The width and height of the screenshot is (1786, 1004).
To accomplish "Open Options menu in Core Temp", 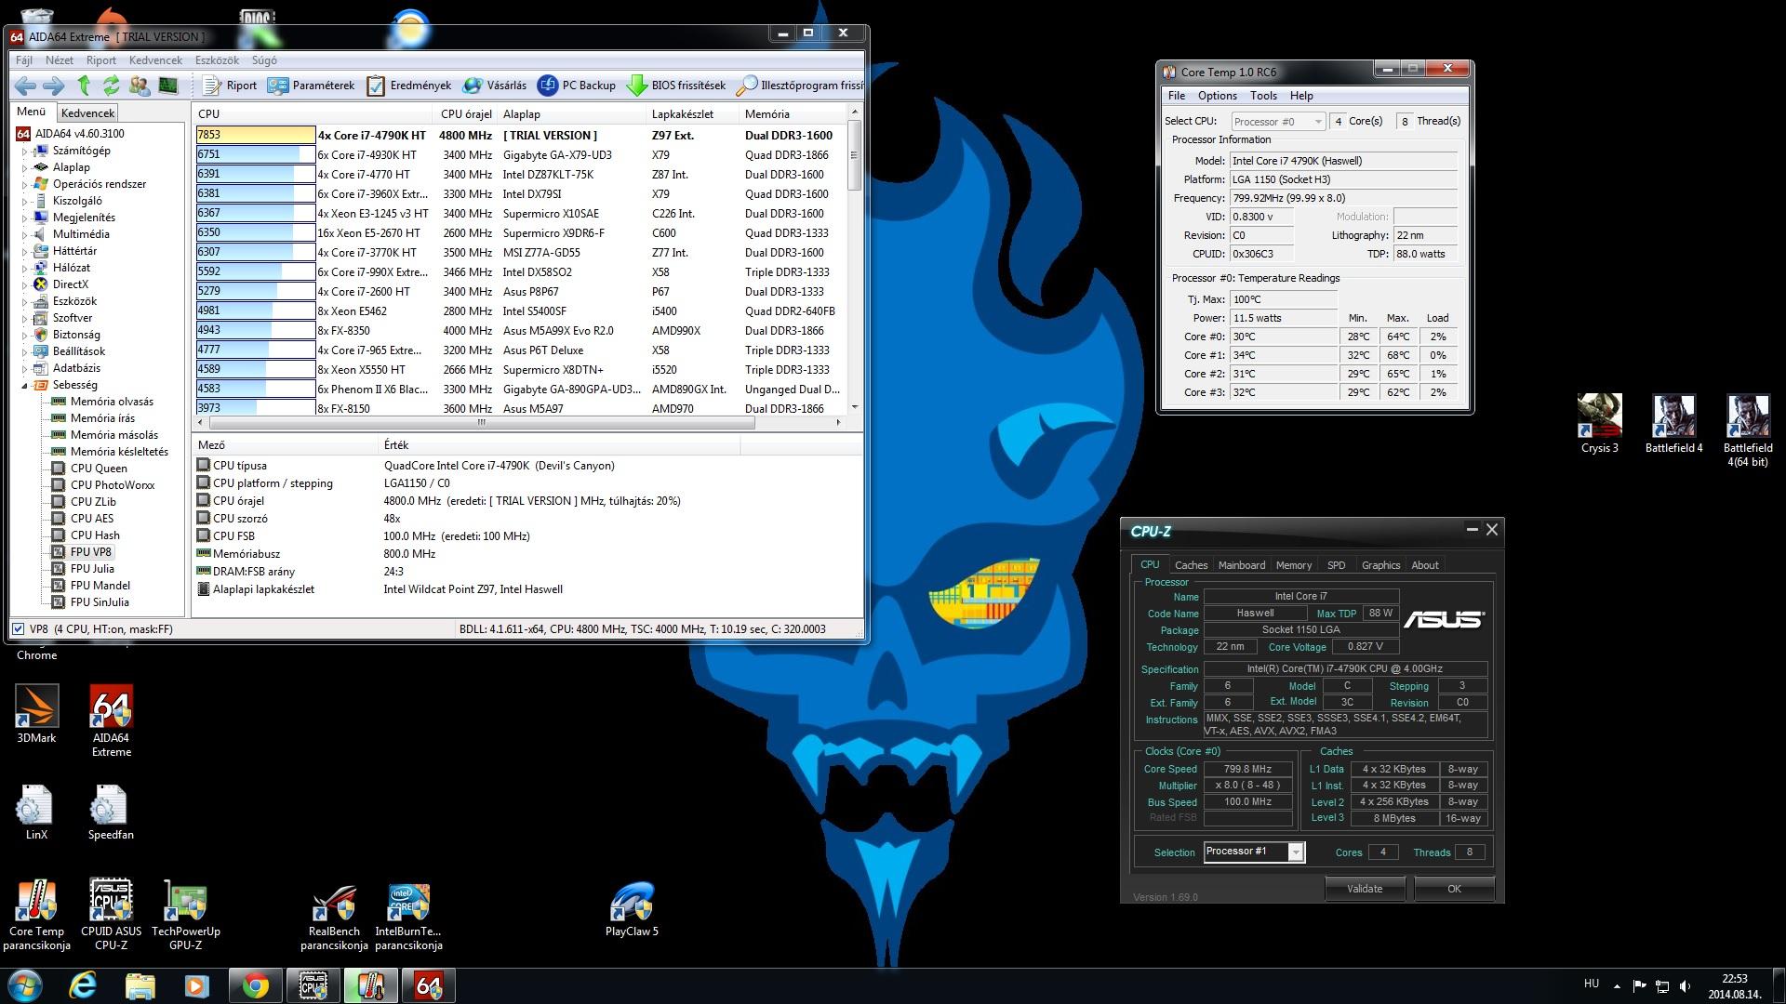I will 1217,96.
